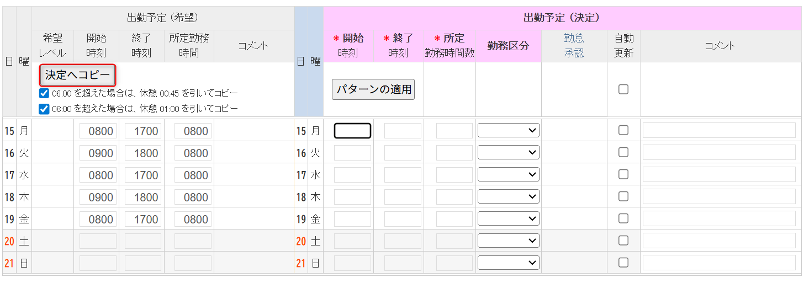Click decided 終了時刻 field for the 16th
Screen dimensions: 809x283
tap(403, 153)
